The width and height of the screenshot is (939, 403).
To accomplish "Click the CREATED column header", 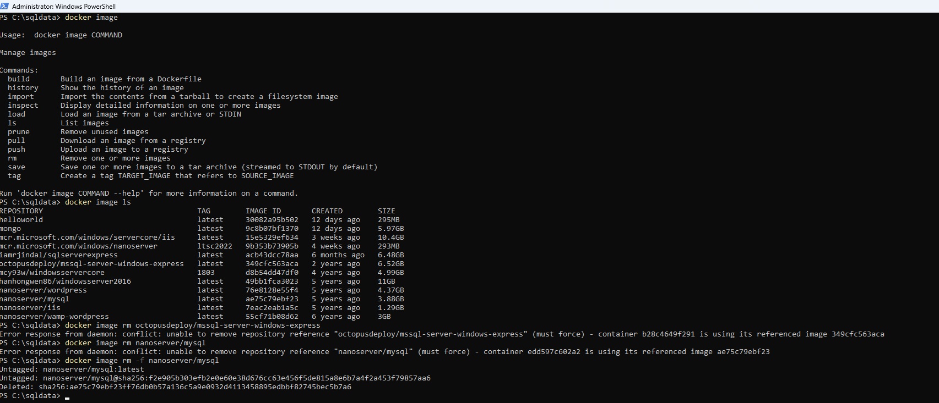I will click(327, 211).
